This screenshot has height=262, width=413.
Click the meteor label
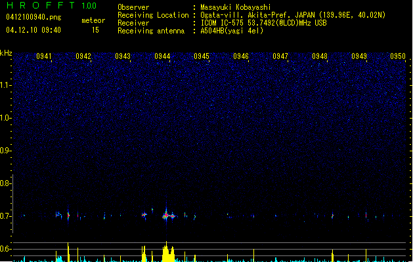93,20
